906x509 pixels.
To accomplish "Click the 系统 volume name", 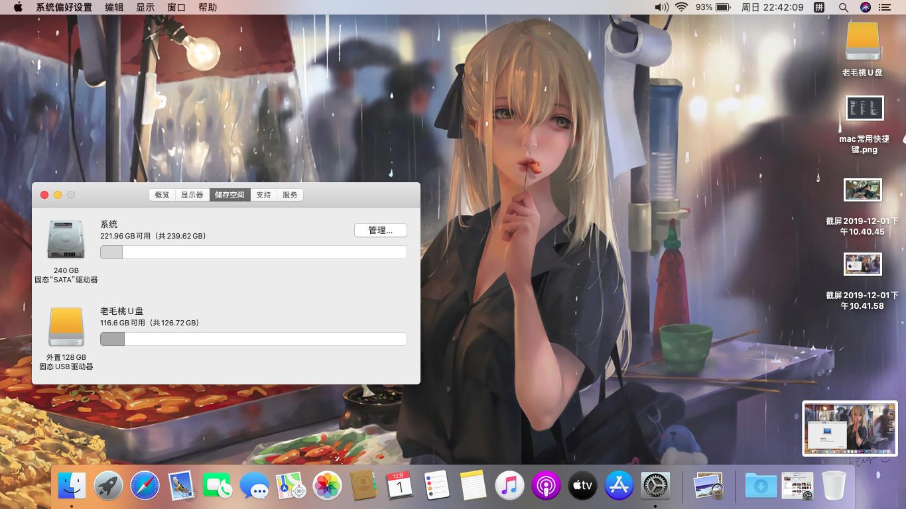I will [x=109, y=225].
